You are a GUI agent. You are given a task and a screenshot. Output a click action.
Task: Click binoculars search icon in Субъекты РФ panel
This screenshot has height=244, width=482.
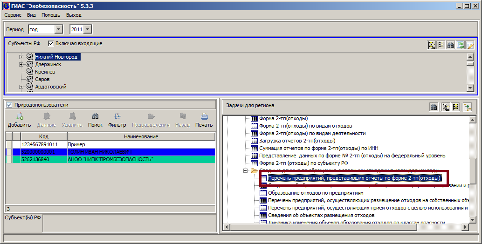click(451, 45)
